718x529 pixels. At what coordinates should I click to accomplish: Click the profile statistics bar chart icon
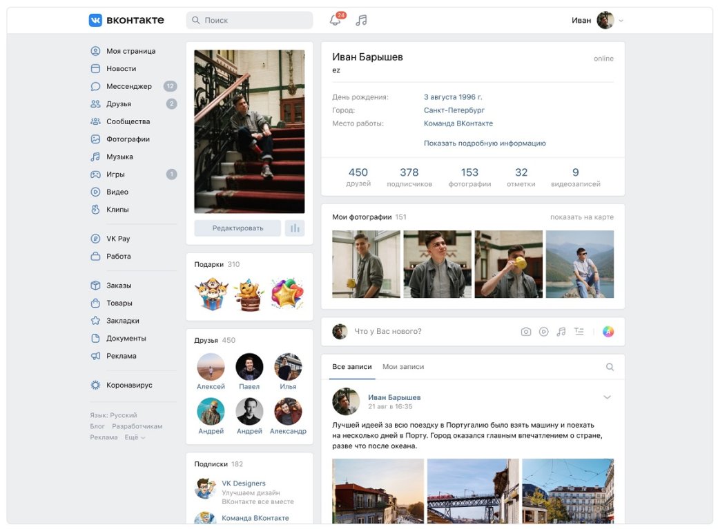[295, 228]
